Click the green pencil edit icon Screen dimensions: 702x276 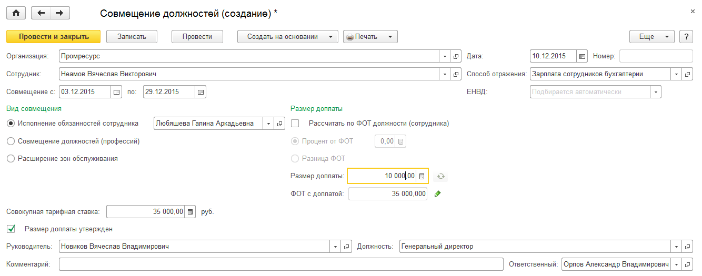click(x=437, y=194)
